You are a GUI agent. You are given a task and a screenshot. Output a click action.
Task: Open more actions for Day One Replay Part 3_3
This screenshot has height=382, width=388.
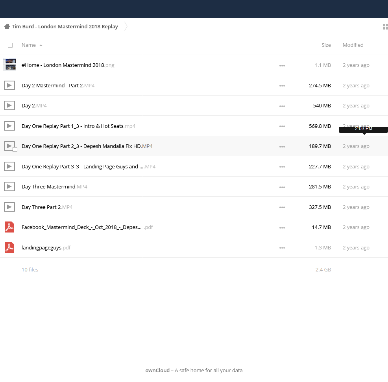(x=282, y=167)
